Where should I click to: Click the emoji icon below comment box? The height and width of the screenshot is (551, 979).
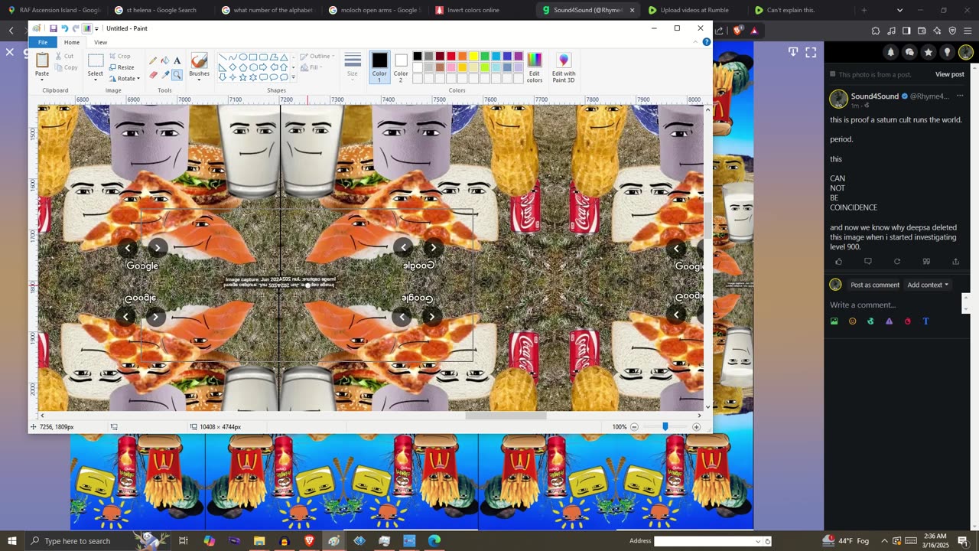click(852, 321)
